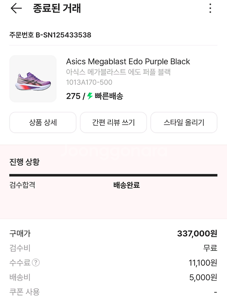Tap the question mark beside 수수료

(x=36, y=263)
